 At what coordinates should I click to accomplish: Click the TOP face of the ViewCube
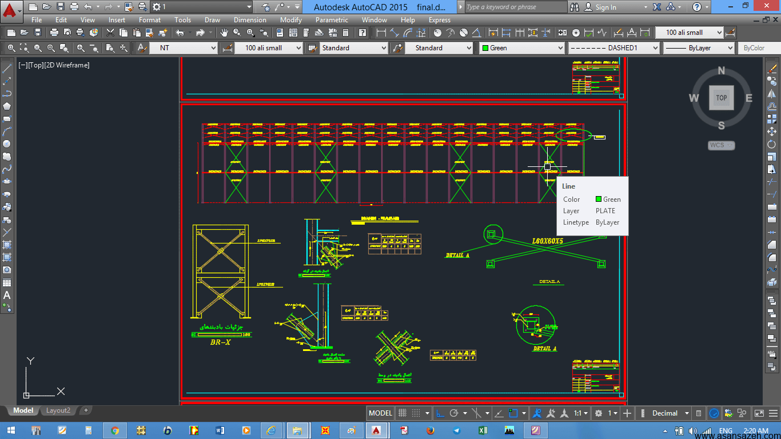point(722,97)
